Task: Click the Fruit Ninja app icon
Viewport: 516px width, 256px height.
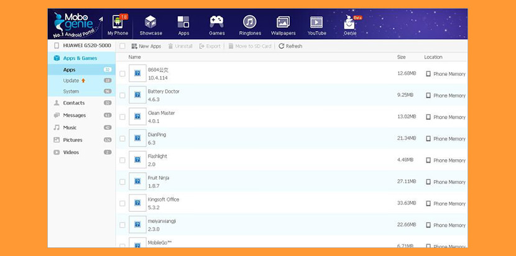Action: [137, 181]
